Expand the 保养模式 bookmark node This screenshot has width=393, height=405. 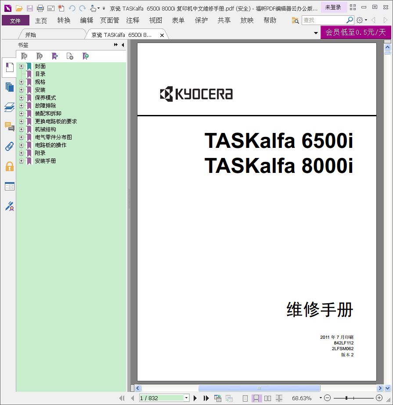click(21, 98)
